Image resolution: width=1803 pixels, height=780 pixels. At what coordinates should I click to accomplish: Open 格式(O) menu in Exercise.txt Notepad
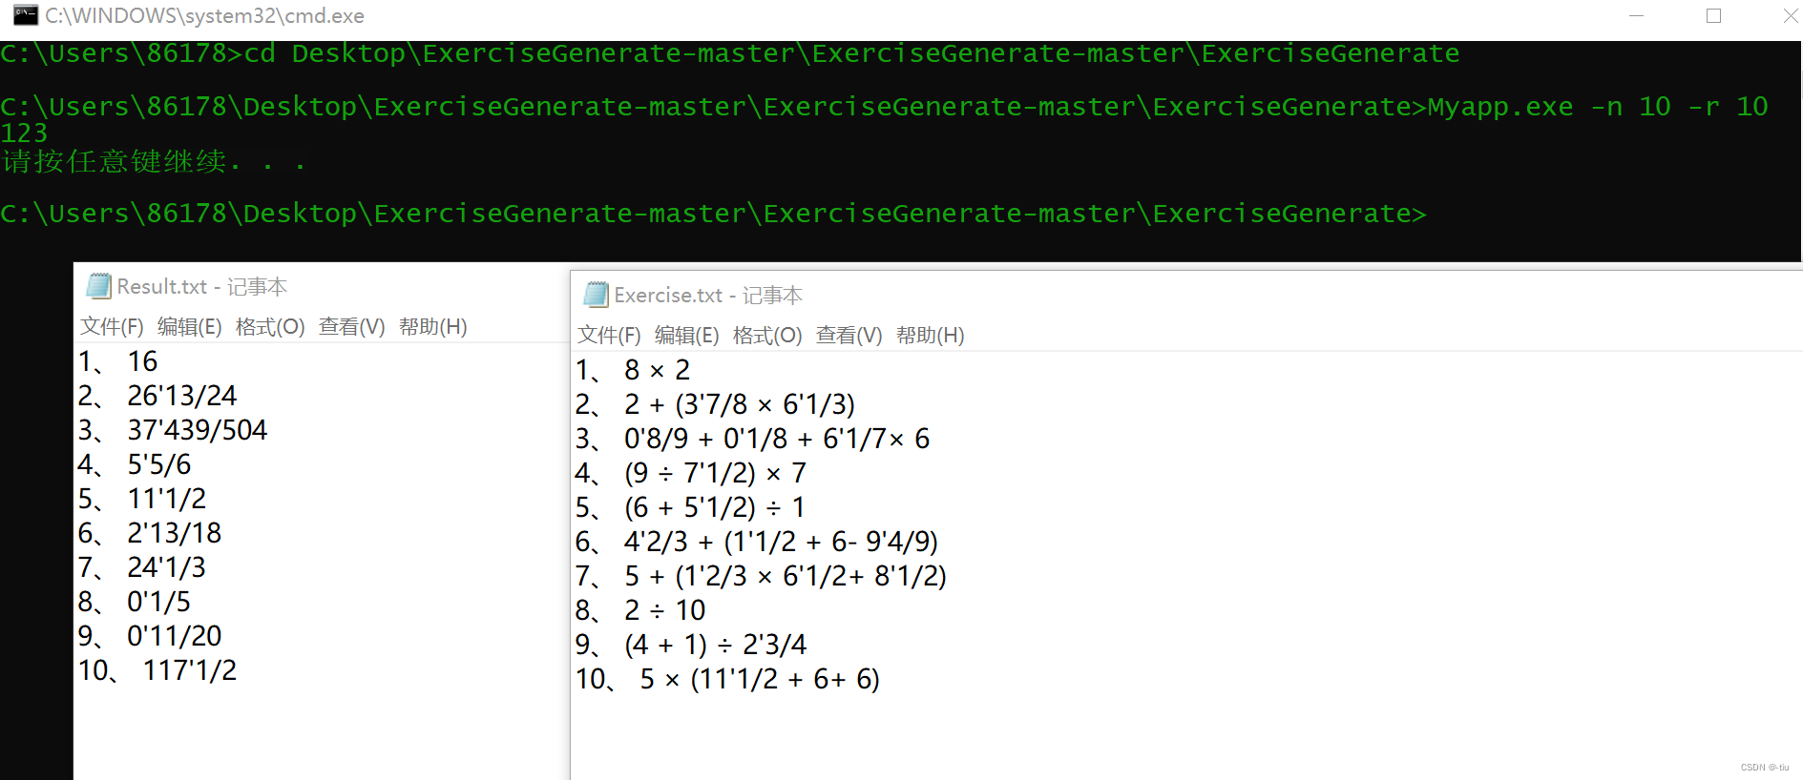[x=767, y=336]
